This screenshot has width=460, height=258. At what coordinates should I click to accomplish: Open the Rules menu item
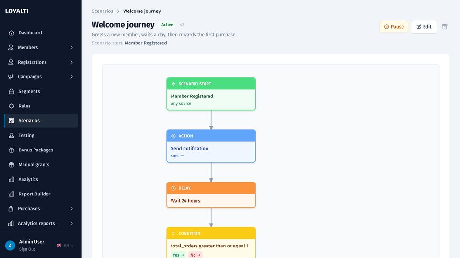(41, 106)
